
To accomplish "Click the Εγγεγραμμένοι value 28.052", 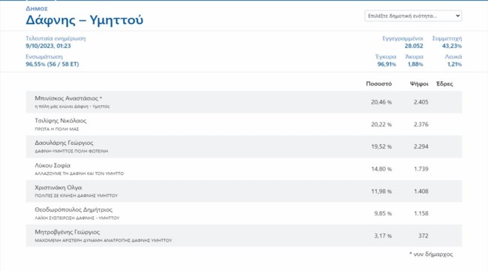I will [414, 46].
